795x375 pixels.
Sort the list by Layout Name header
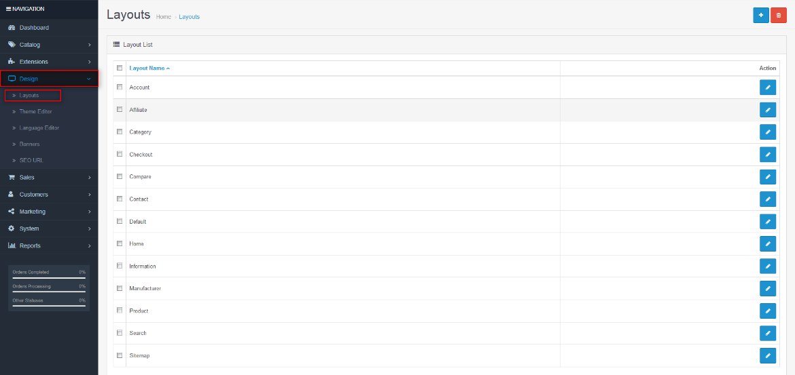[x=149, y=68]
